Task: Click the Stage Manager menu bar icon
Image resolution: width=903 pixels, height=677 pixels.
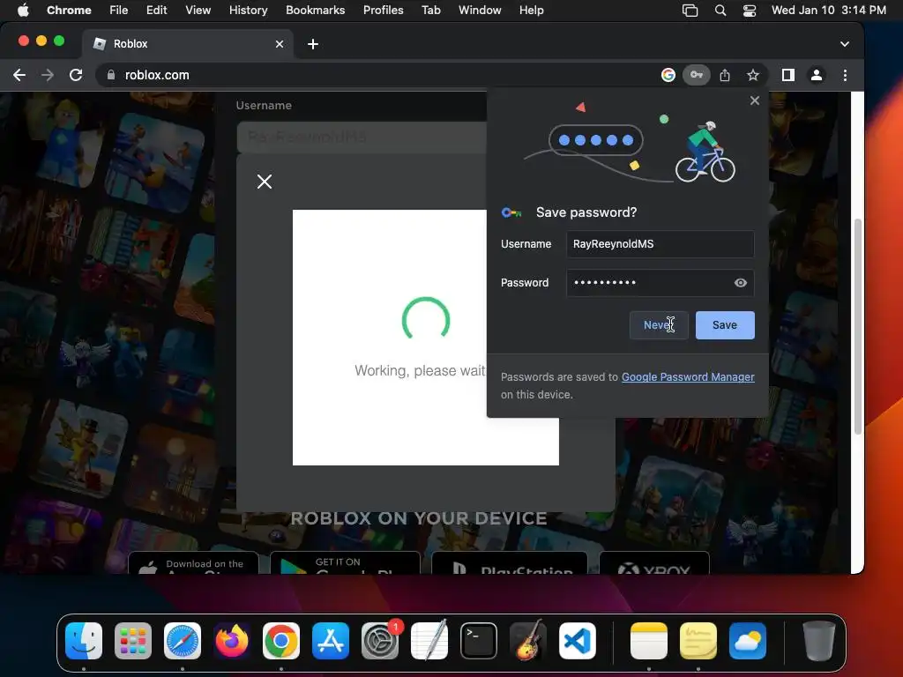Action: (690, 10)
